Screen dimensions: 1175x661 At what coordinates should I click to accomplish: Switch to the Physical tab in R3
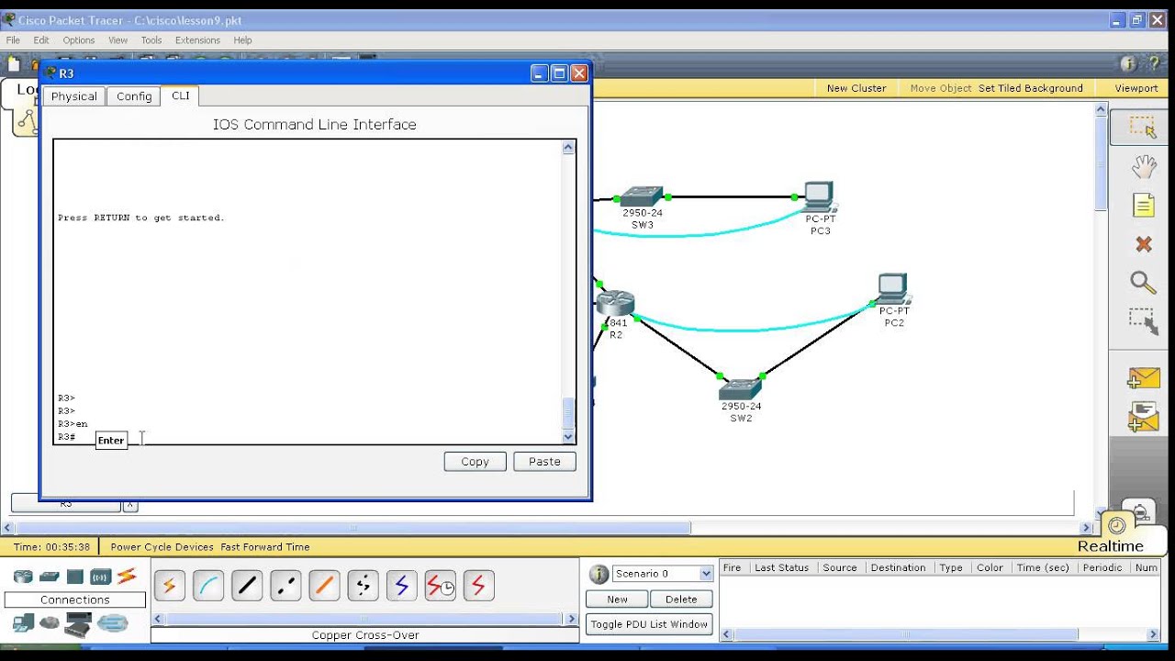73,96
